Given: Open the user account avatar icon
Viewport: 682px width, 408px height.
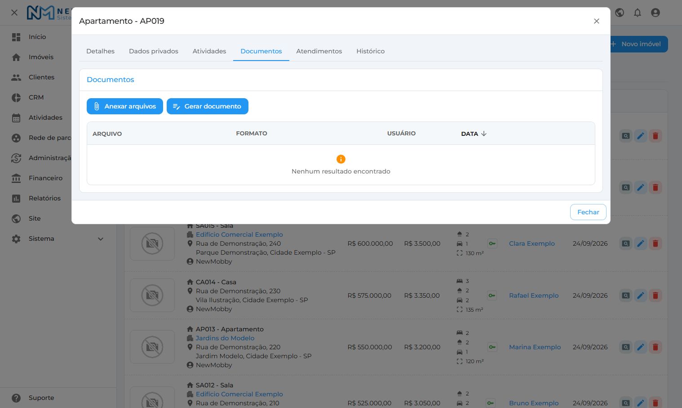Looking at the screenshot, I should pos(655,13).
